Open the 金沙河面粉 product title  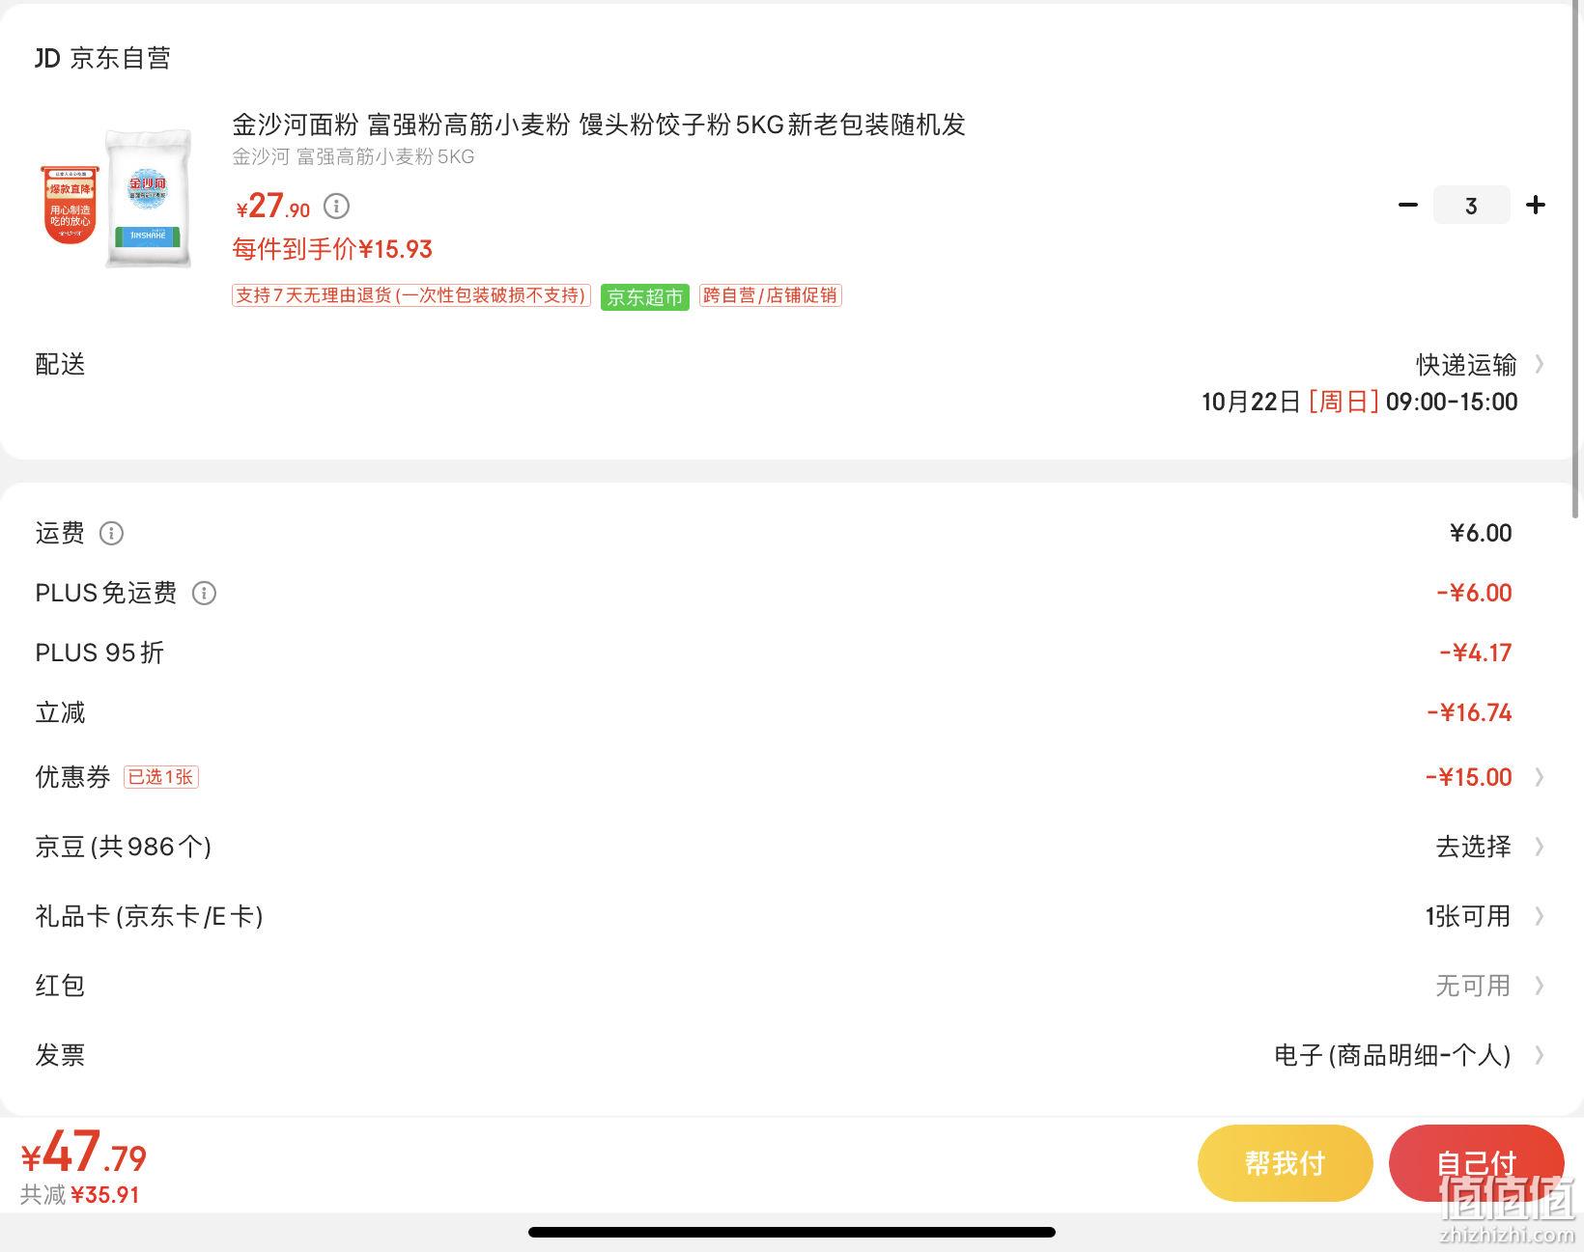click(x=599, y=125)
